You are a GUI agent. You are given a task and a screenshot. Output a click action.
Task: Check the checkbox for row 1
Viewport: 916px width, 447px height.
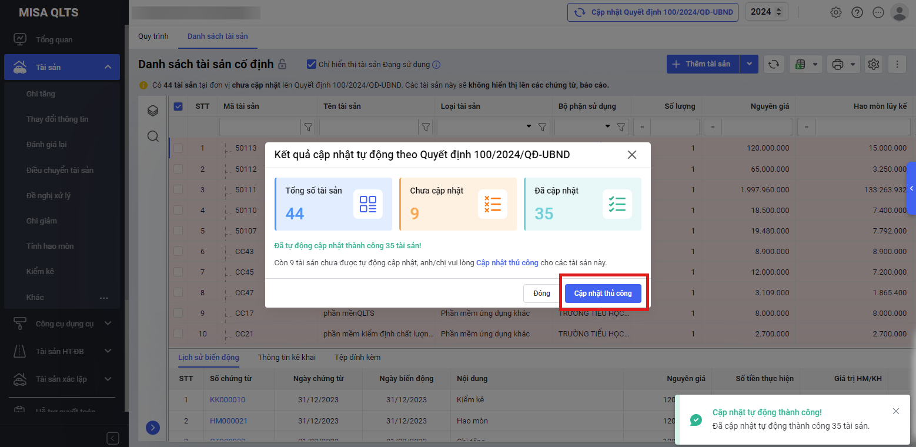coord(178,148)
